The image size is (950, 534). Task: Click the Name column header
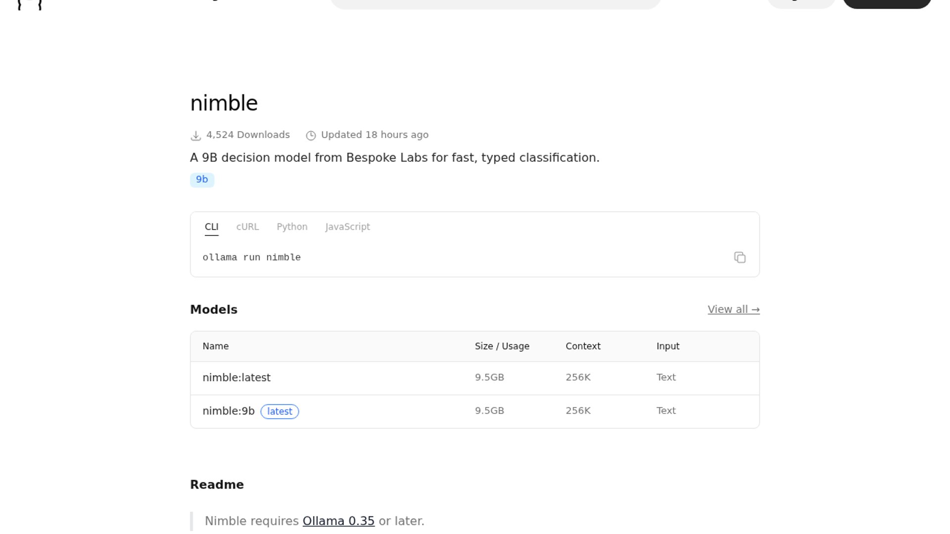[215, 346]
